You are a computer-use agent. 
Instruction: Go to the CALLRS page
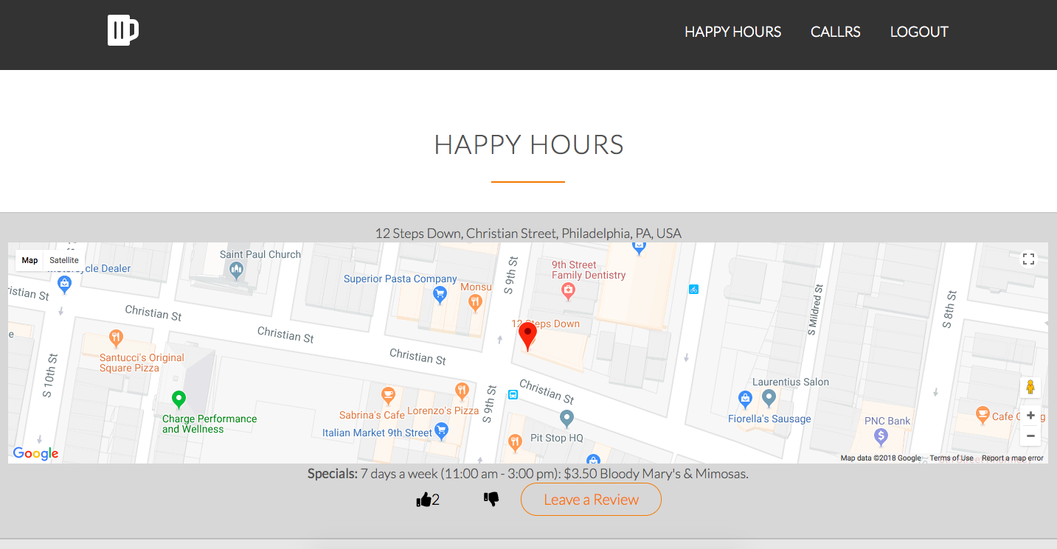tap(835, 32)
